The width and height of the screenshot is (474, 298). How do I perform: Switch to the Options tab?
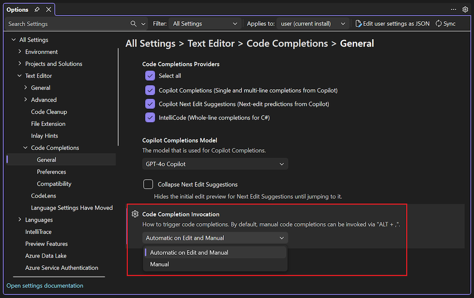point(18,9)
